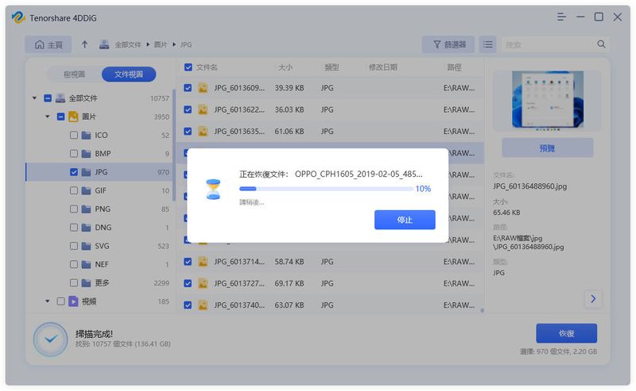Sort by the 修改日期 column header
This screenshot has height=391, width=636.
coord(382,67)
